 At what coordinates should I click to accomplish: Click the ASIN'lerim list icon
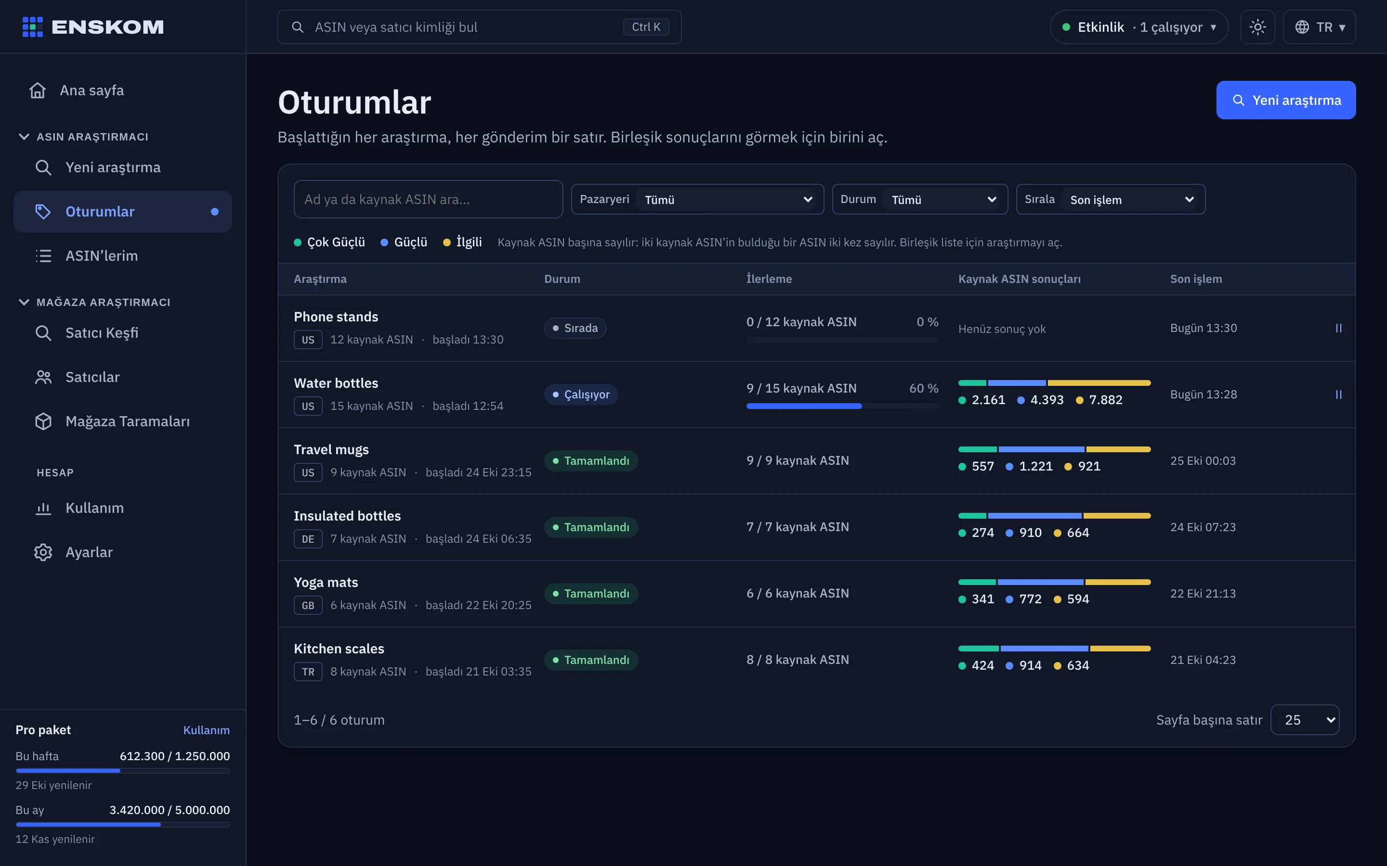[43, 255]
